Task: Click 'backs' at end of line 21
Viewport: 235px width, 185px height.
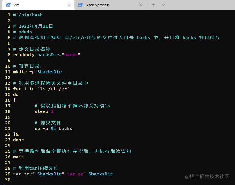Action: point(65,129)
